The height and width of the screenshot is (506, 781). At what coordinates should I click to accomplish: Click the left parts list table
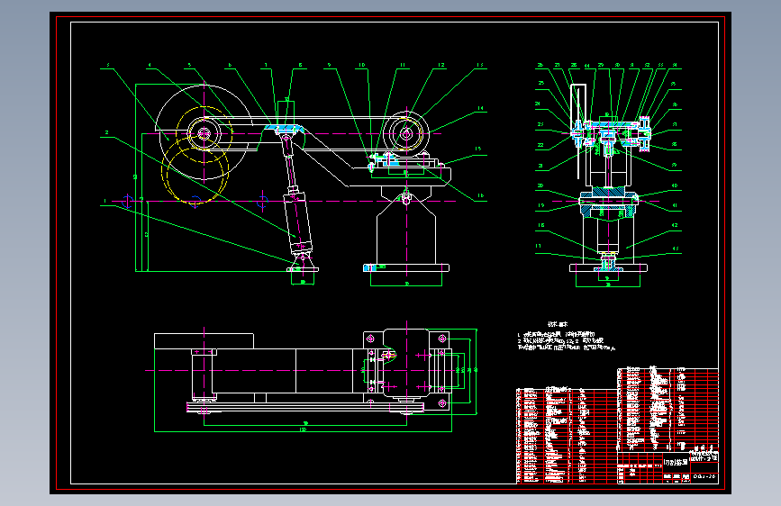pyautogui.click(x=567, y=436)
